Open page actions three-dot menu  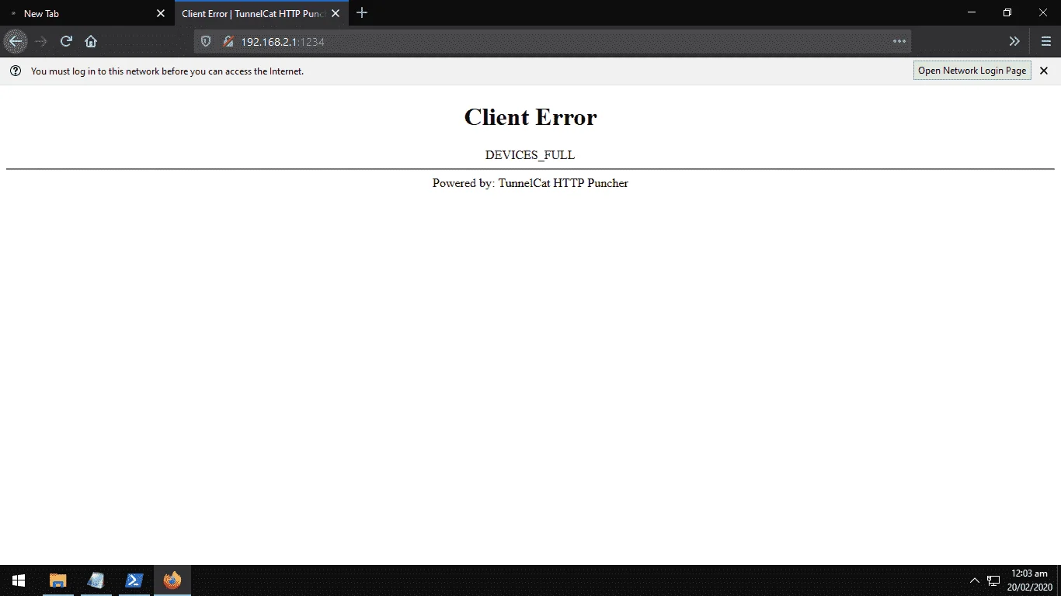pos(899,42)
